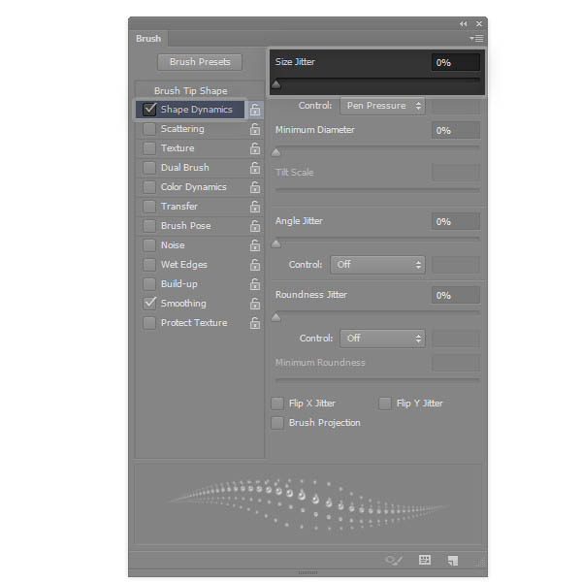Lock the Scattering settings with its padlock
582x582 pixels.
[255, 129]
